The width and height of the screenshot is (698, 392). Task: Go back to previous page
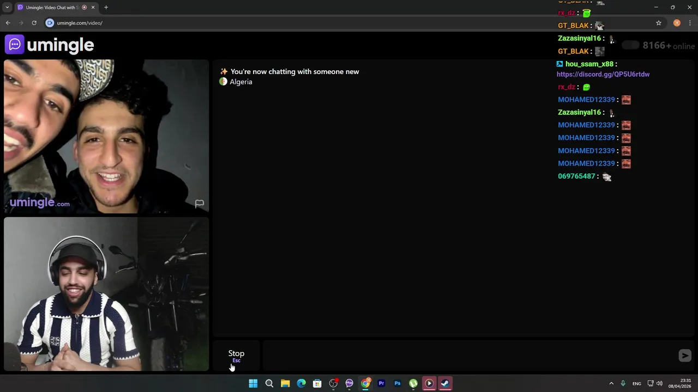(x=8, y=23)
